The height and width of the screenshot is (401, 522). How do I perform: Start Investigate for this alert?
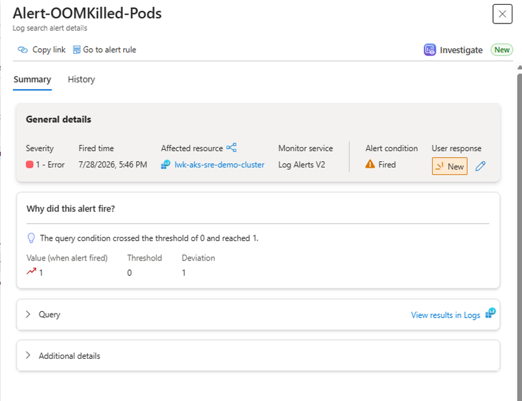(x=461, y=50)
